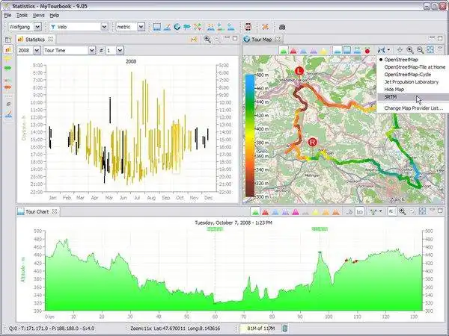Center the map with crosshair icon
This screenshot has width=449, height=336.
(400, 50)
